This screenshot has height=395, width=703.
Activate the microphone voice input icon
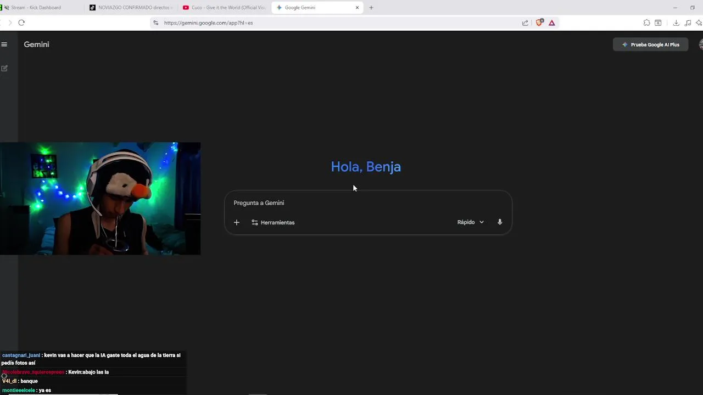[500, 222]
